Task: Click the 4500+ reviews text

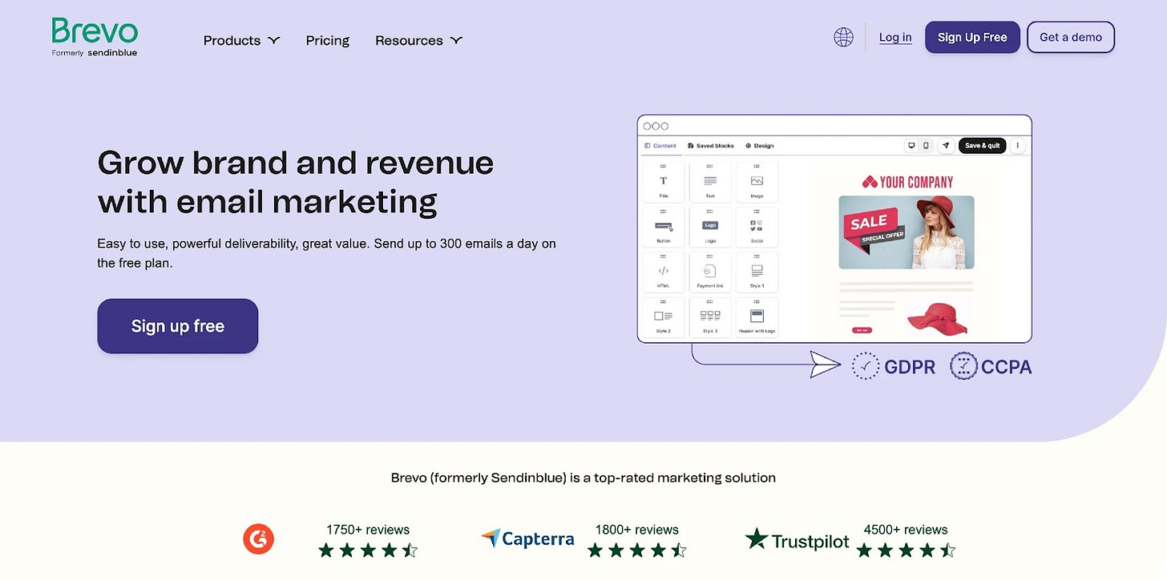Action: point(906,530)
